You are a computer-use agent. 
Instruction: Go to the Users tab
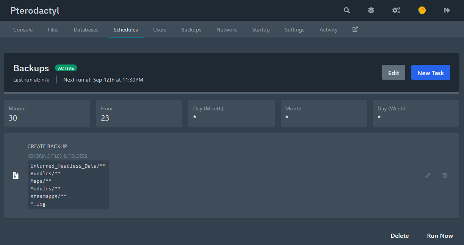click(160, 30)
